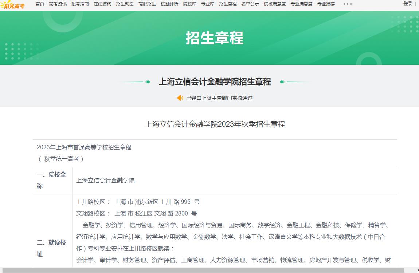The image size is (419, 273).
Task: Open 招生动态 navigation item
Action: click(125, 4)
